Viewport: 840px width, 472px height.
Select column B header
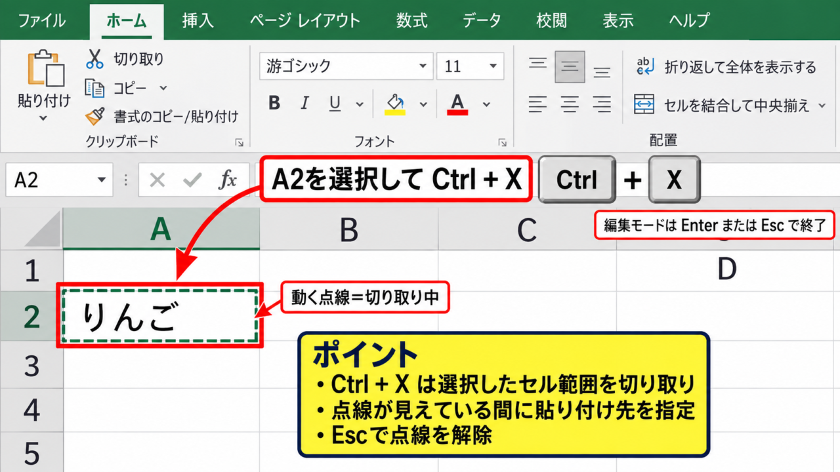(x=348, y=229)
